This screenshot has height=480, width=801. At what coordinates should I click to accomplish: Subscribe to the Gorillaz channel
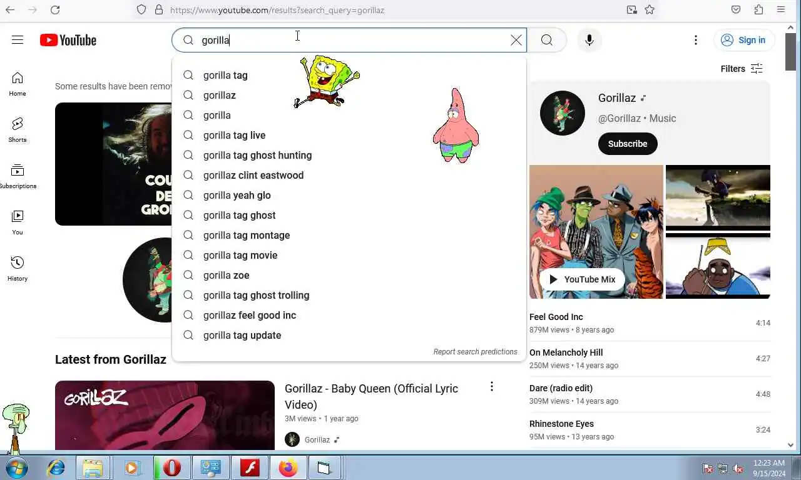coord(628,144)
